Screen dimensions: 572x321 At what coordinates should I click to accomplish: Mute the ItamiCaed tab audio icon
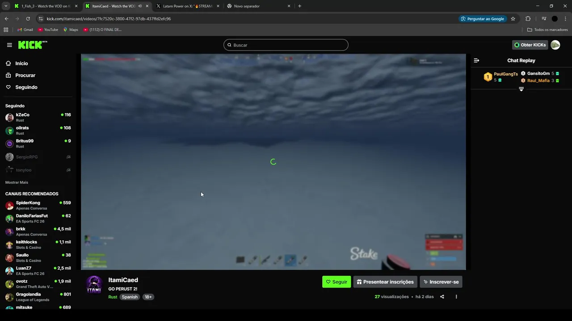tap(140, 6)
